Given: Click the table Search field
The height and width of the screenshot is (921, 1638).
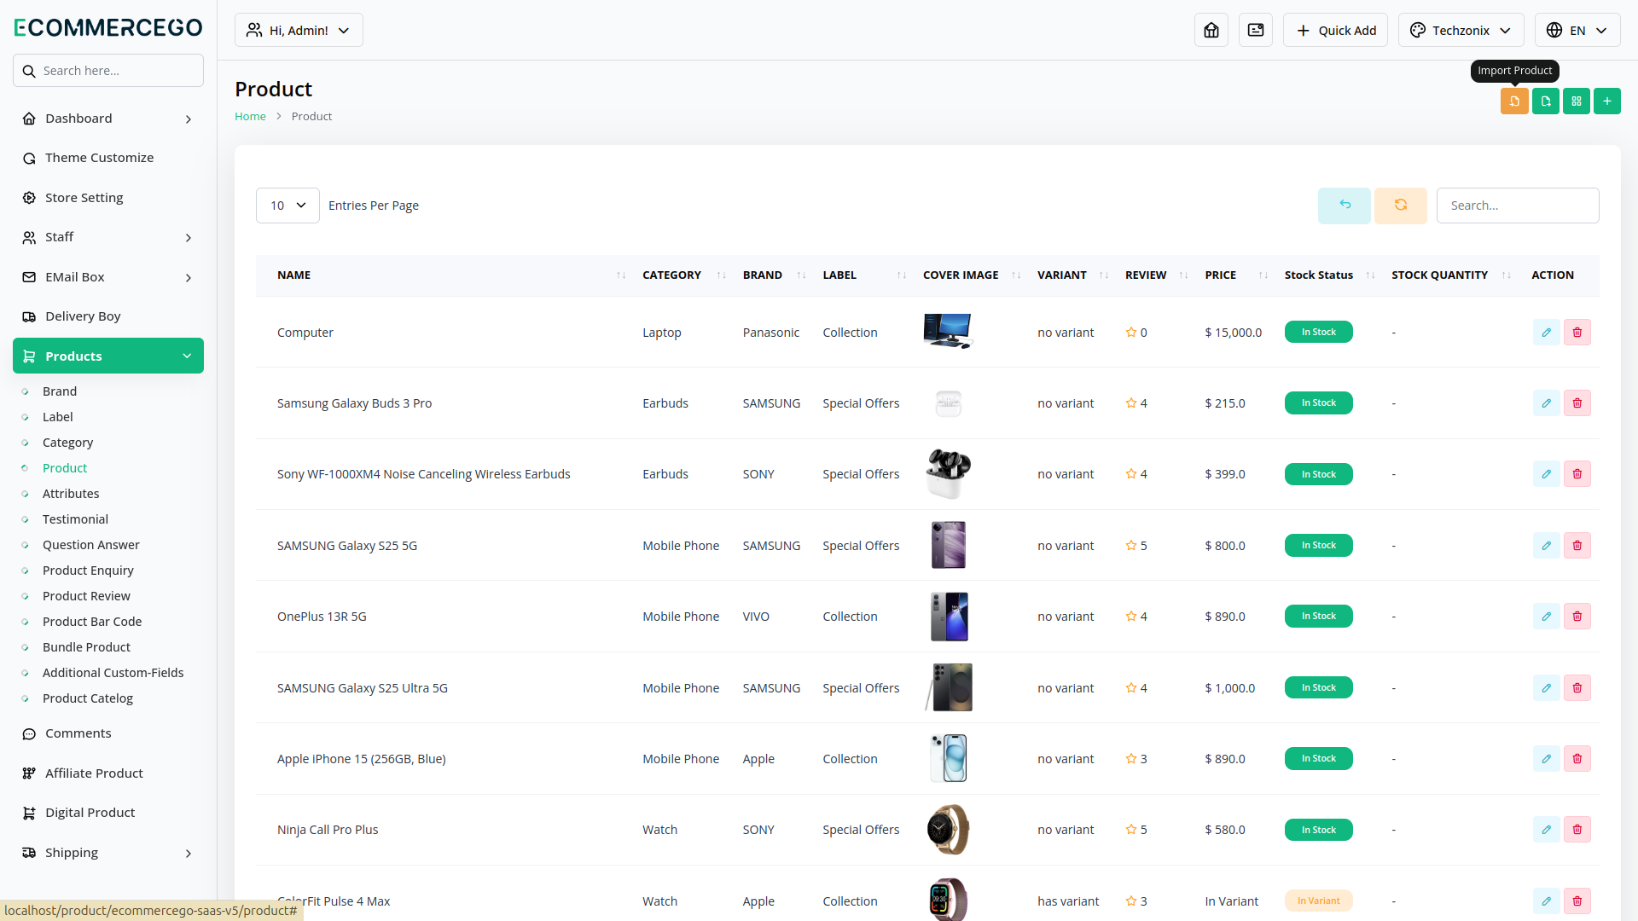Looking at the screenshot, I should click(x=1518, y=206).
